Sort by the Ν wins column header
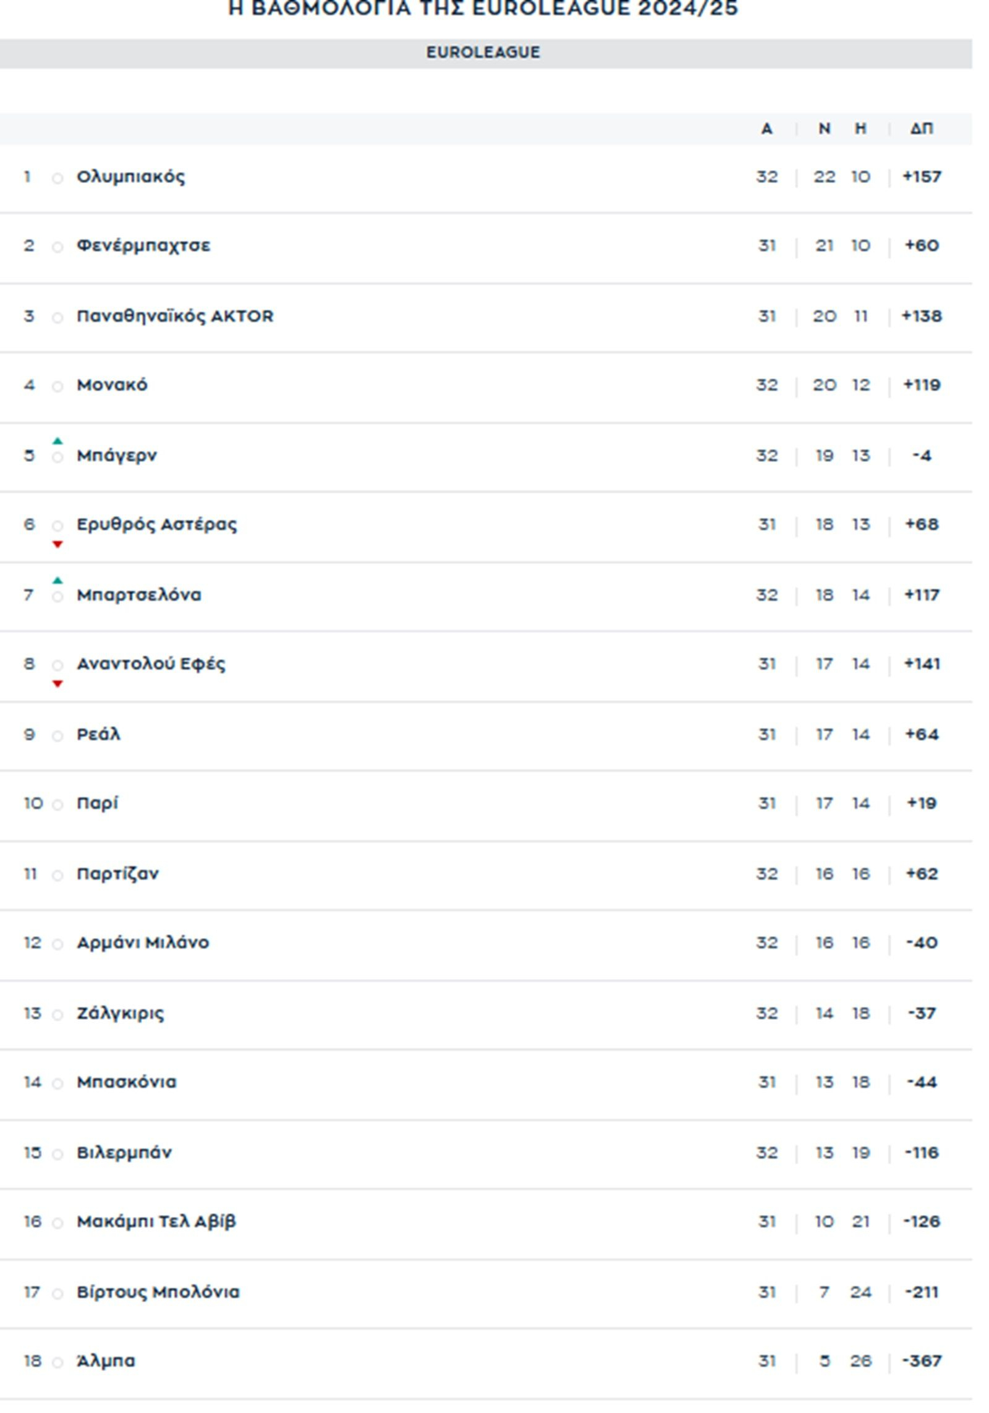The height and width of the screenshot is (1413, 989). click(824, 129)
